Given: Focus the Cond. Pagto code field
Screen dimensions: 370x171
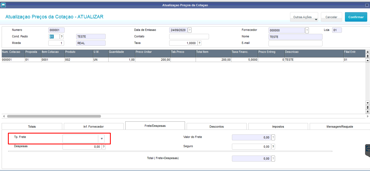Looking at the screenshot, I should (x=54, y=37).
